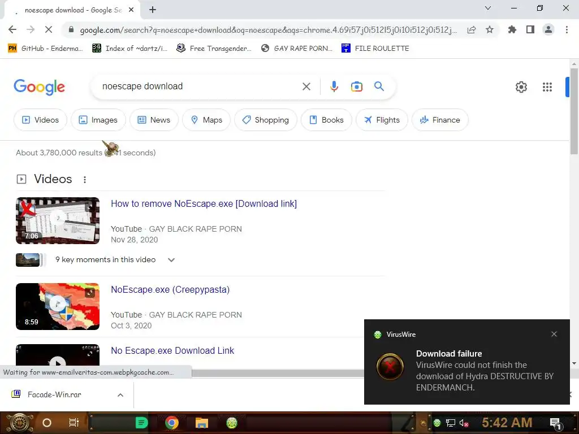
Task: View site information via the lock icon
Action: click(x=71, y=29)
